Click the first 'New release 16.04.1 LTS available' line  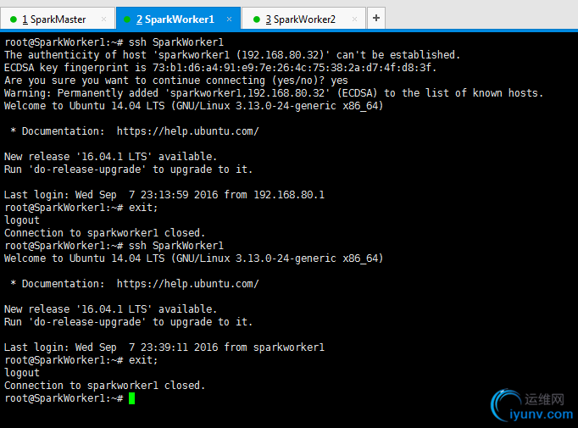(110, 157)
